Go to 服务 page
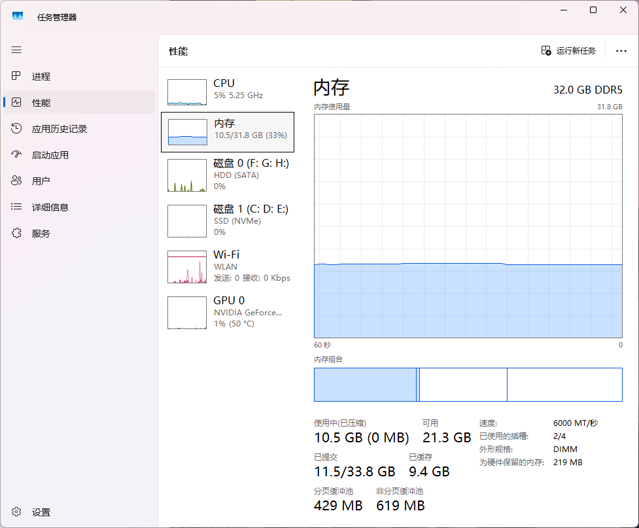The image size is (639, 528). coord(79,234)
